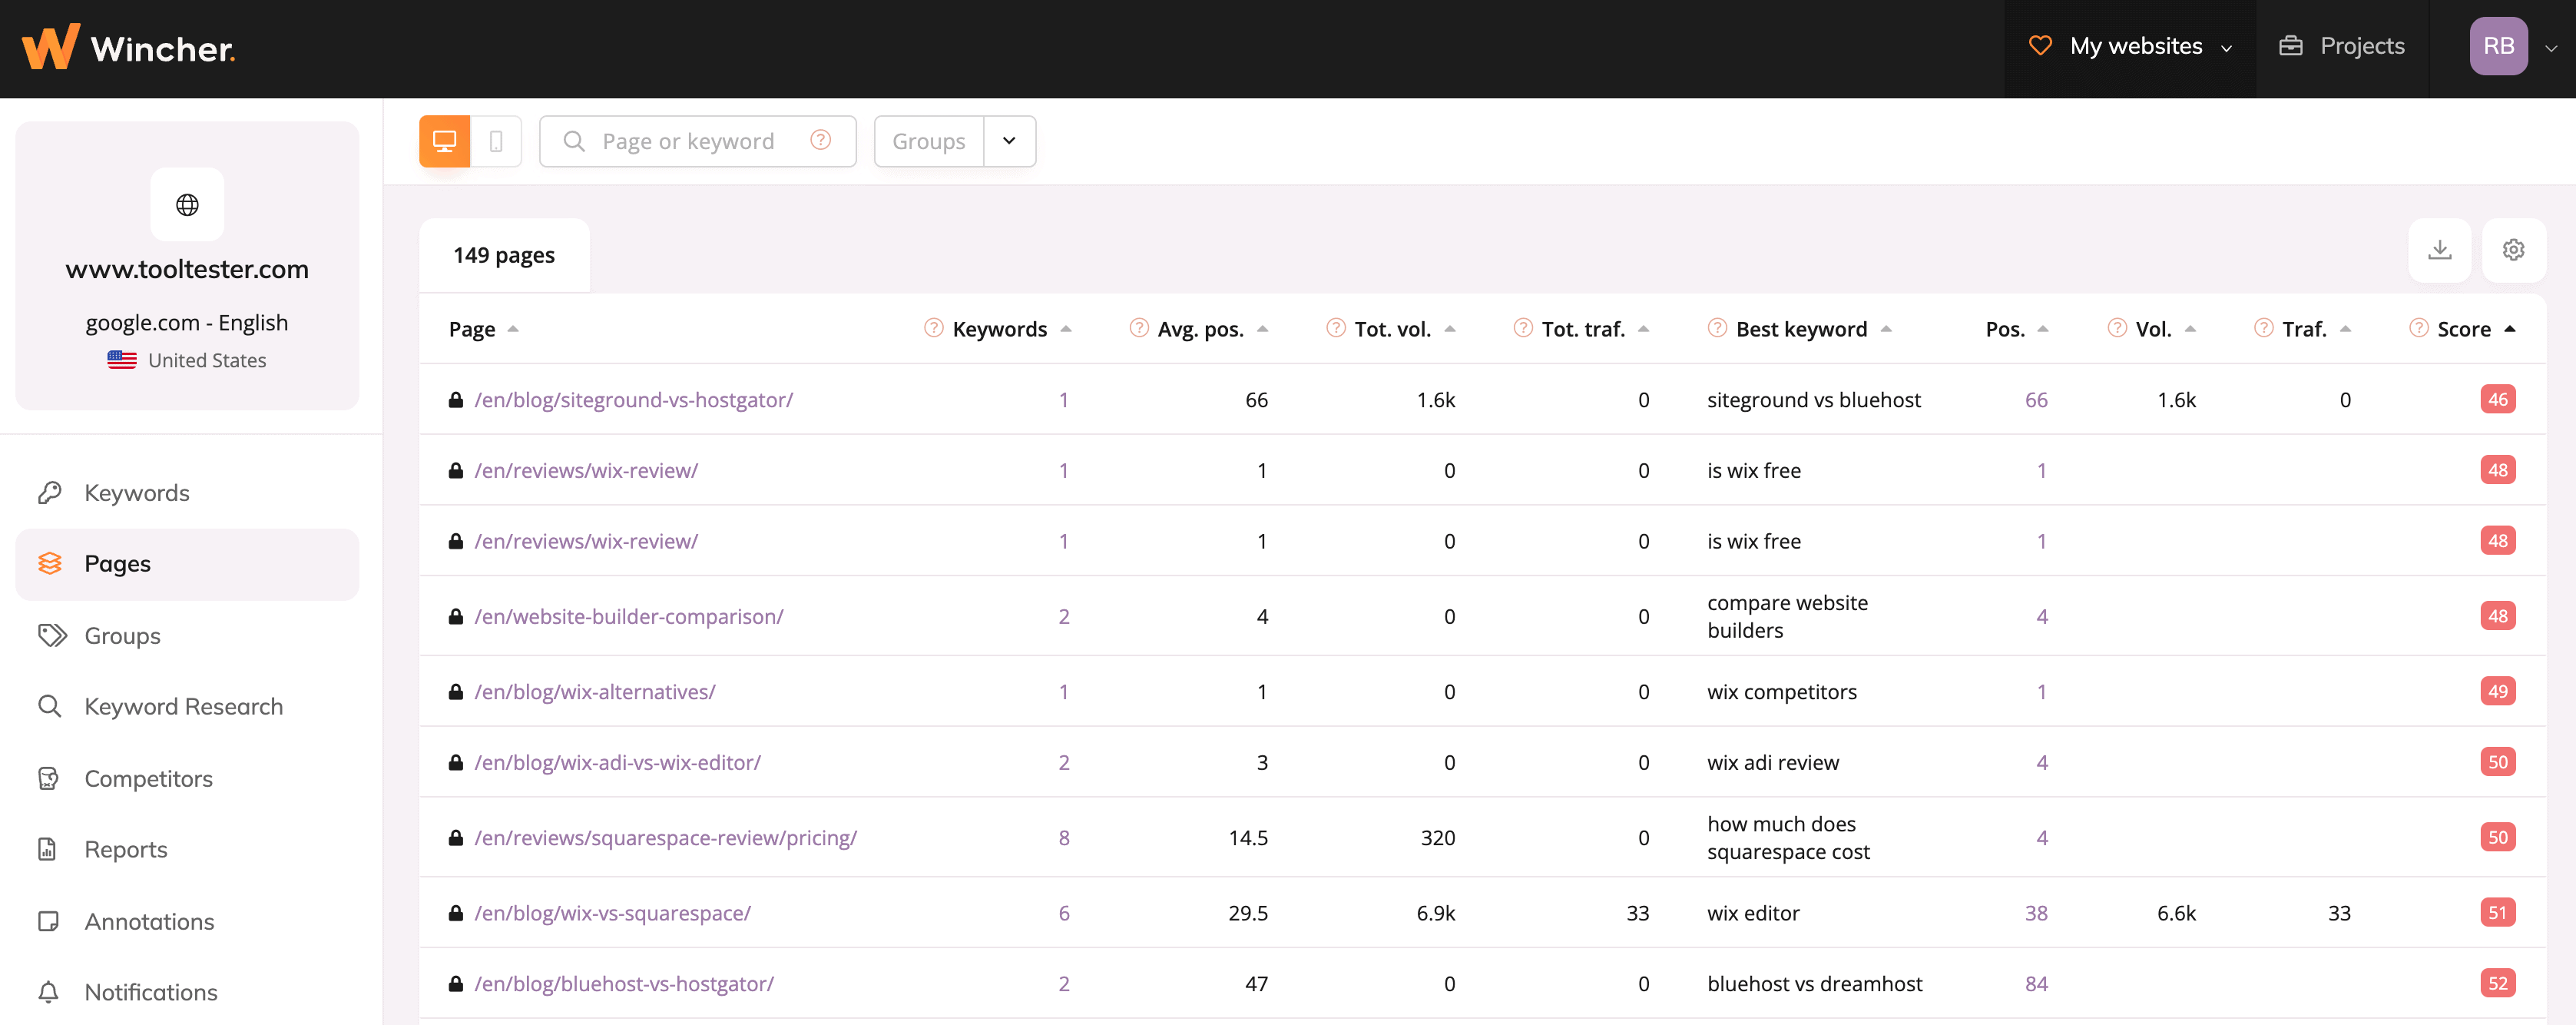The height and width of the screenshot is (1025, 2576).
Task: Click keyword count 8 in squarespace pricing row
Action: [1064, 838]
